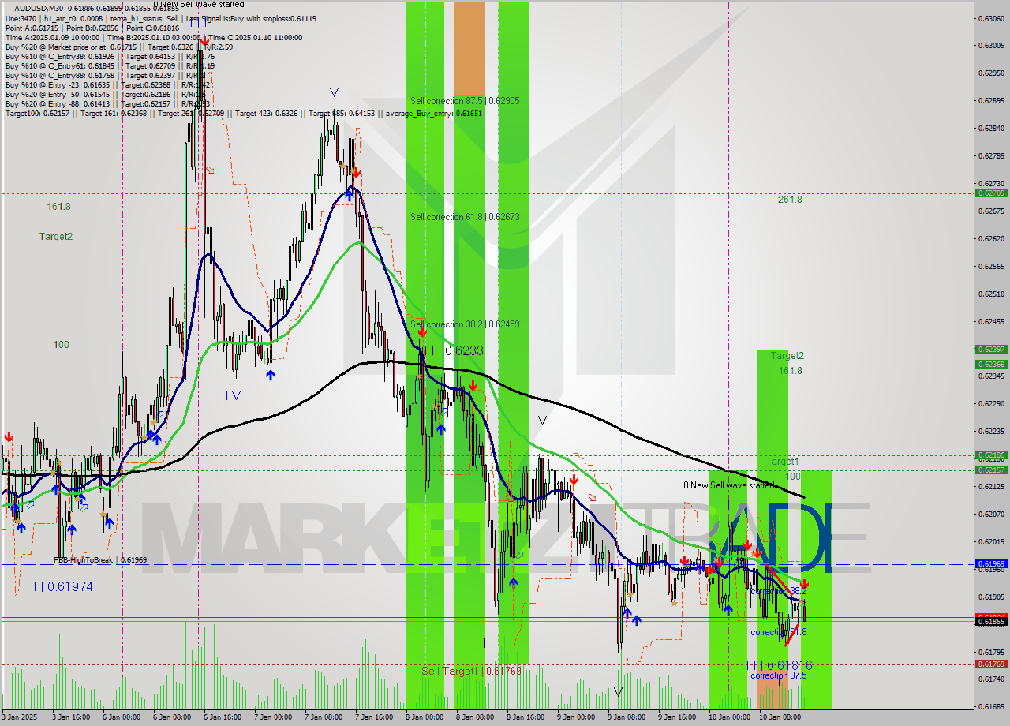Click the green 0.62368 price tag
Screen dimensions: 1010x726
(x=991, y=364)
